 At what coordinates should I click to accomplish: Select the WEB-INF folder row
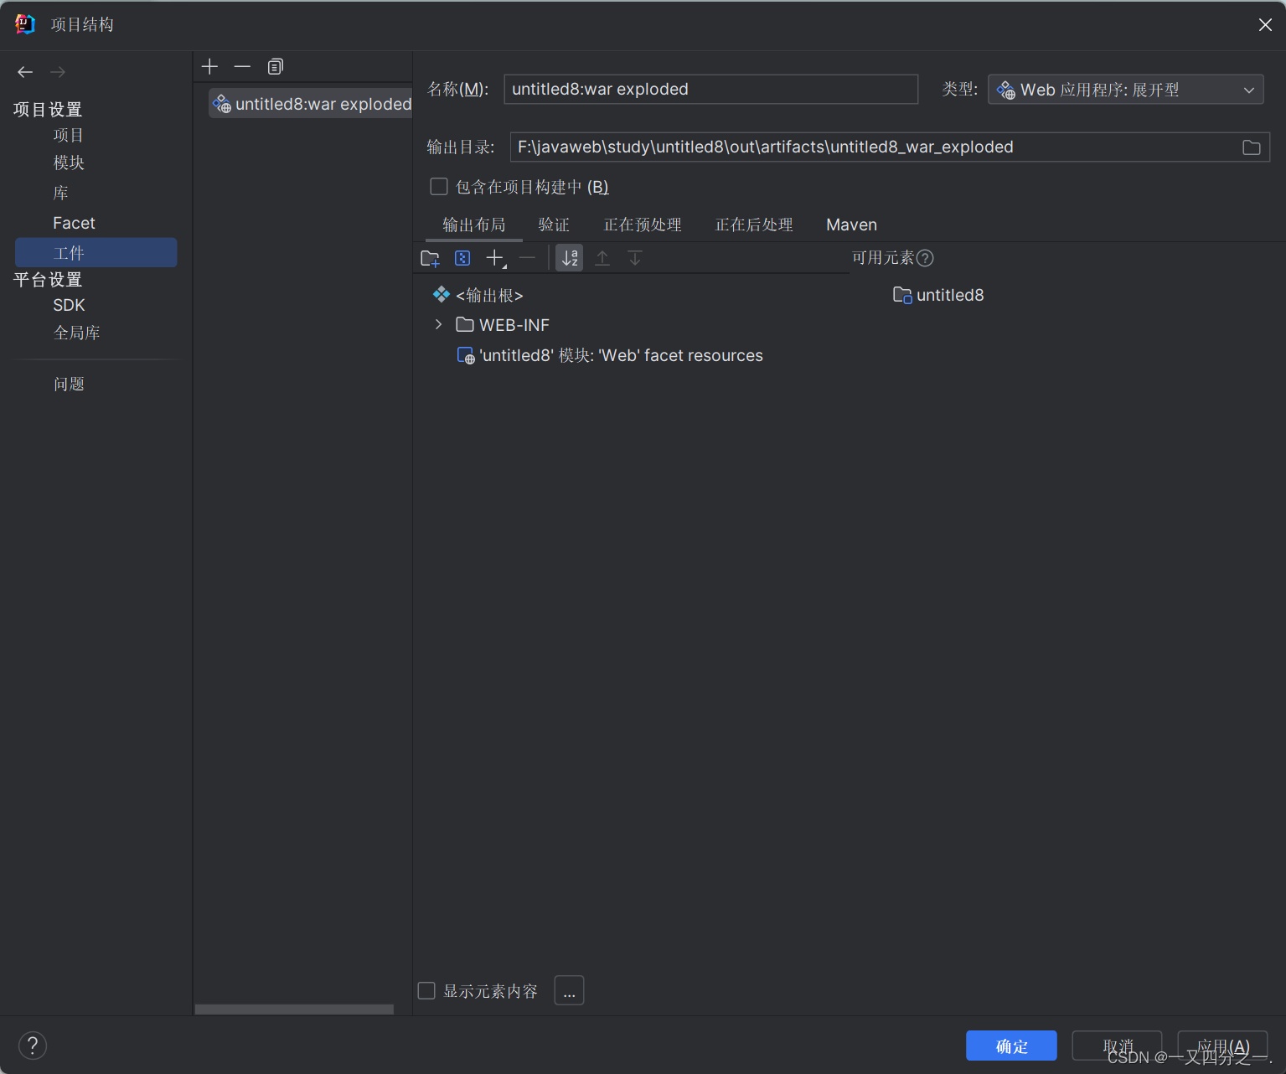503,325
